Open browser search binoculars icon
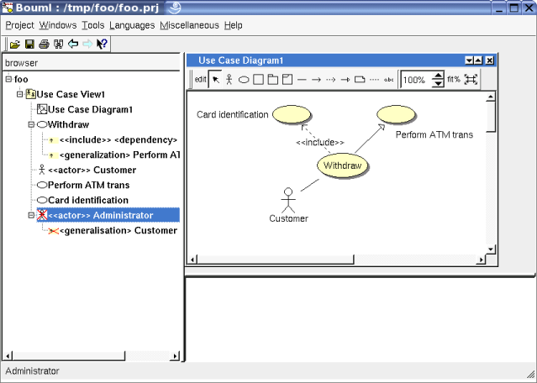 59,45
